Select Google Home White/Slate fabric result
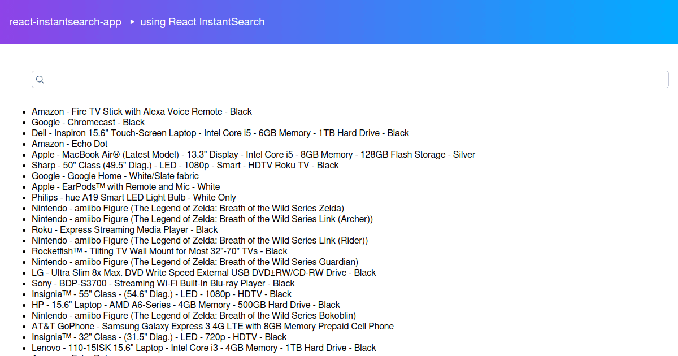Screen dimensions: 678x356 [x=115, y=176]
